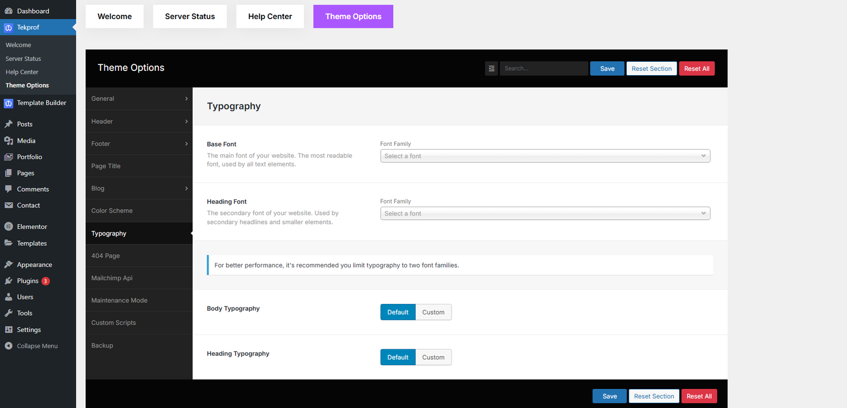Click the Collapse Menu arrow icon
Screen dimensions: 847x408
click(8, 346)
